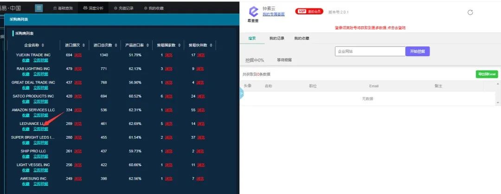Click 收藏 under SATCO PRODUCTS INC
501x194 pixels.
(x=26, y=101)
